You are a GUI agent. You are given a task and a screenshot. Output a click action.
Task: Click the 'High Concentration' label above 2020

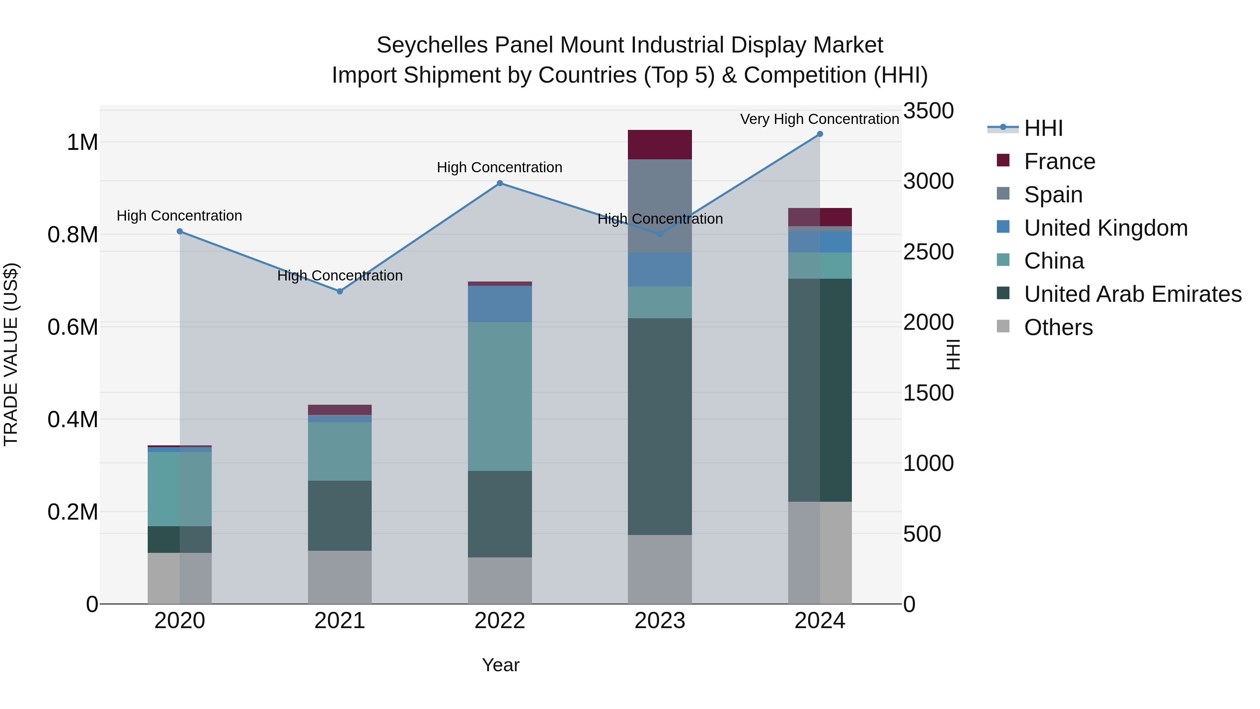point(179,216)
